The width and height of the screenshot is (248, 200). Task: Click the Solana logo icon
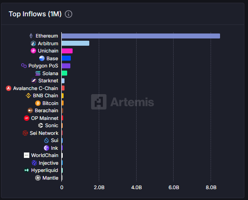pyautogui.click(x=38, y=73)
